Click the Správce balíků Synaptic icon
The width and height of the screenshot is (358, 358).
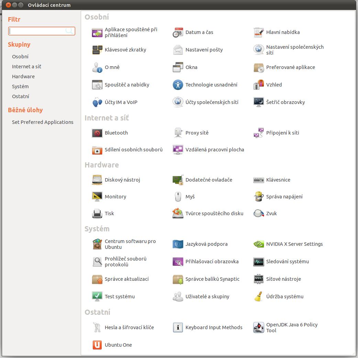pos(178,279)
